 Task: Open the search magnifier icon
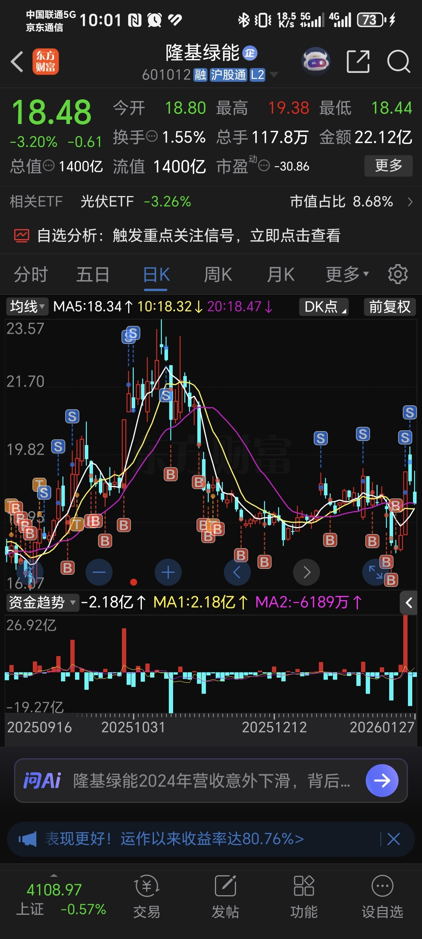click(399, 61)
